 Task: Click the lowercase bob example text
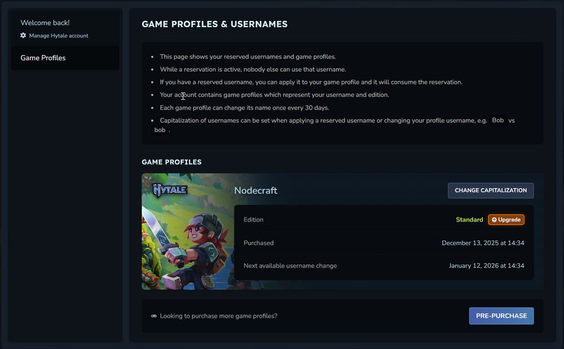160,130
